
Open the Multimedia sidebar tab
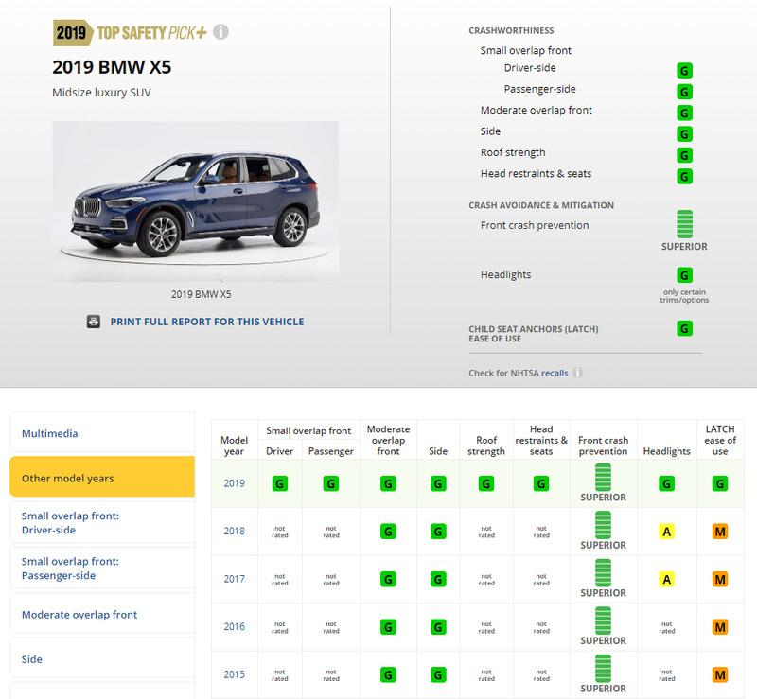click(102, 433)
